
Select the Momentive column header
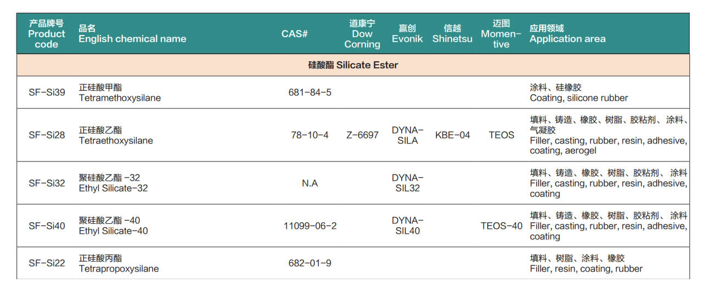click(501, 34)
